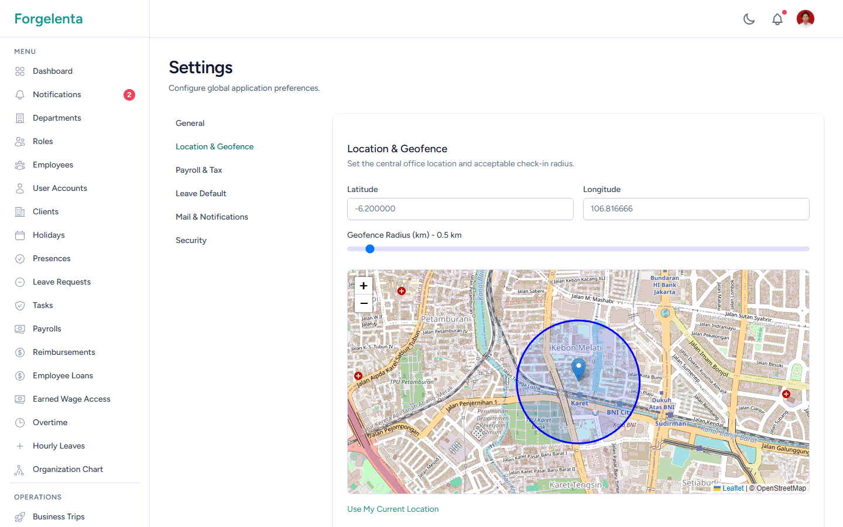843x527 pixels.
Task: Open Business Trips menu item
Action: 75,517
